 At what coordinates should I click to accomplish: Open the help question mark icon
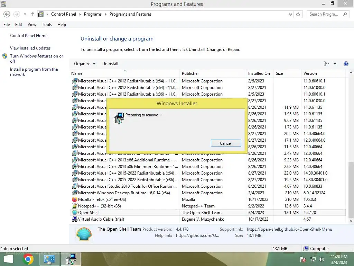click(346, 64)
